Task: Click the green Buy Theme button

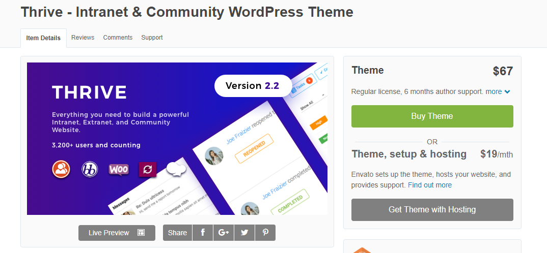Action: coord(432,116)
